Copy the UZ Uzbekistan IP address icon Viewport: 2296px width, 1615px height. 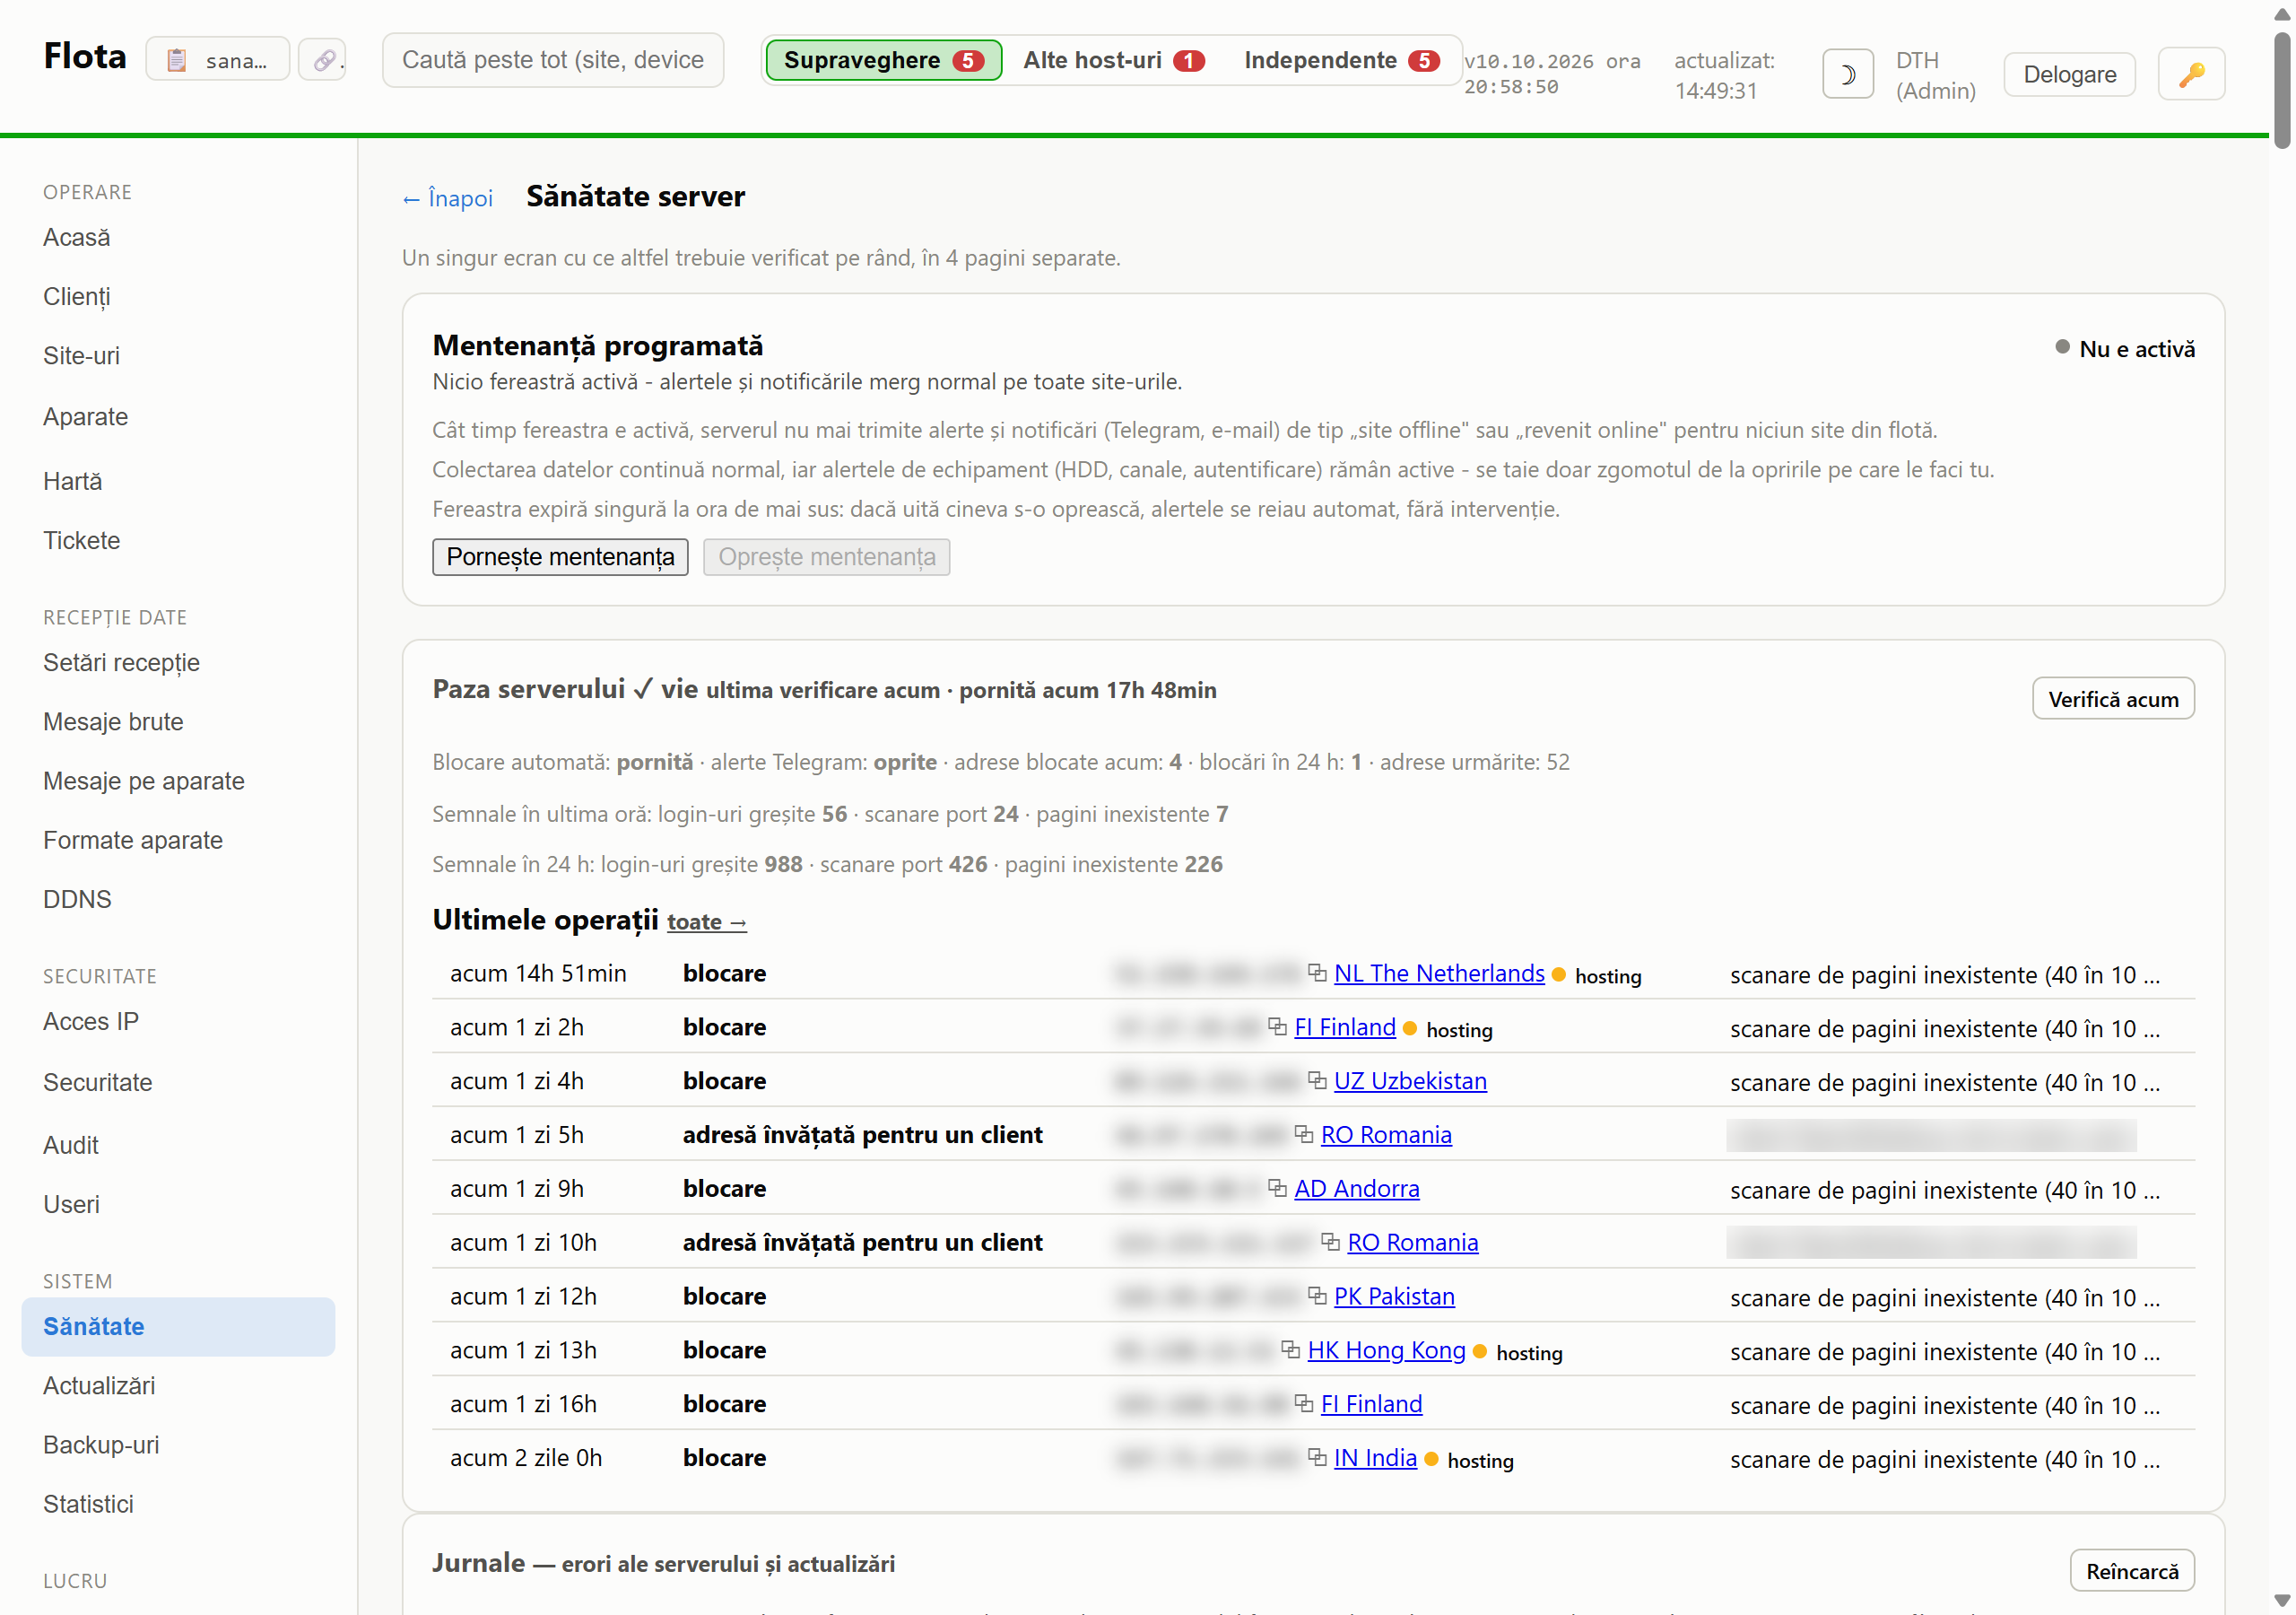(1317, 1080)
